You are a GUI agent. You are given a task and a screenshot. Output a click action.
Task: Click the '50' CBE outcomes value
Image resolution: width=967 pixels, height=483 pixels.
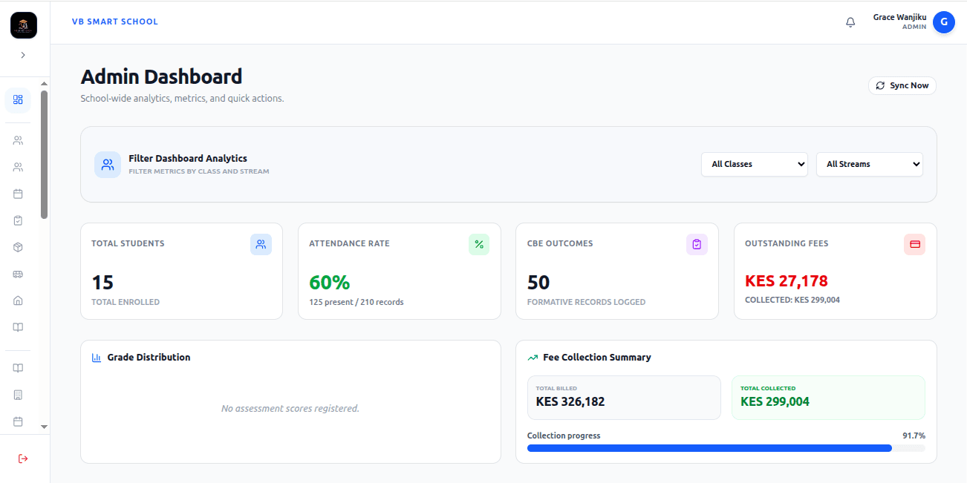coord(538,283)
